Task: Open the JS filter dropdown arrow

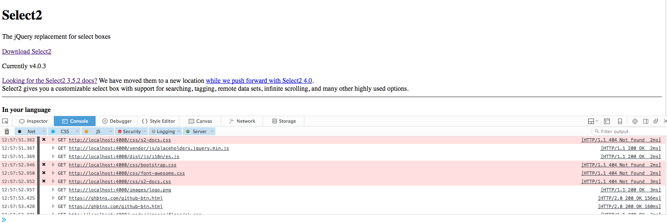Action: point(111,131)
